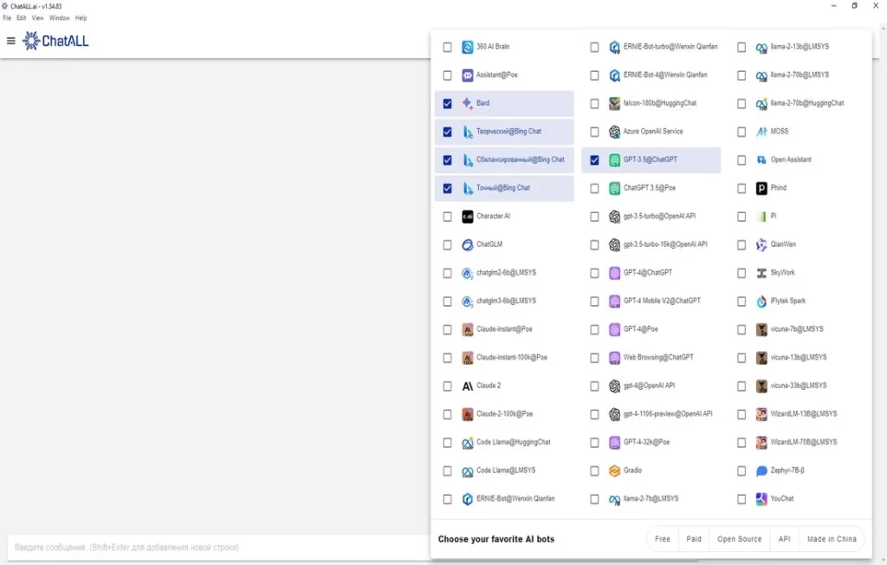Click the ERNIE-Bot@Wenxin Qianfan icon
Viewport: 887px width, 565px height.
click(x=467, y=499)
